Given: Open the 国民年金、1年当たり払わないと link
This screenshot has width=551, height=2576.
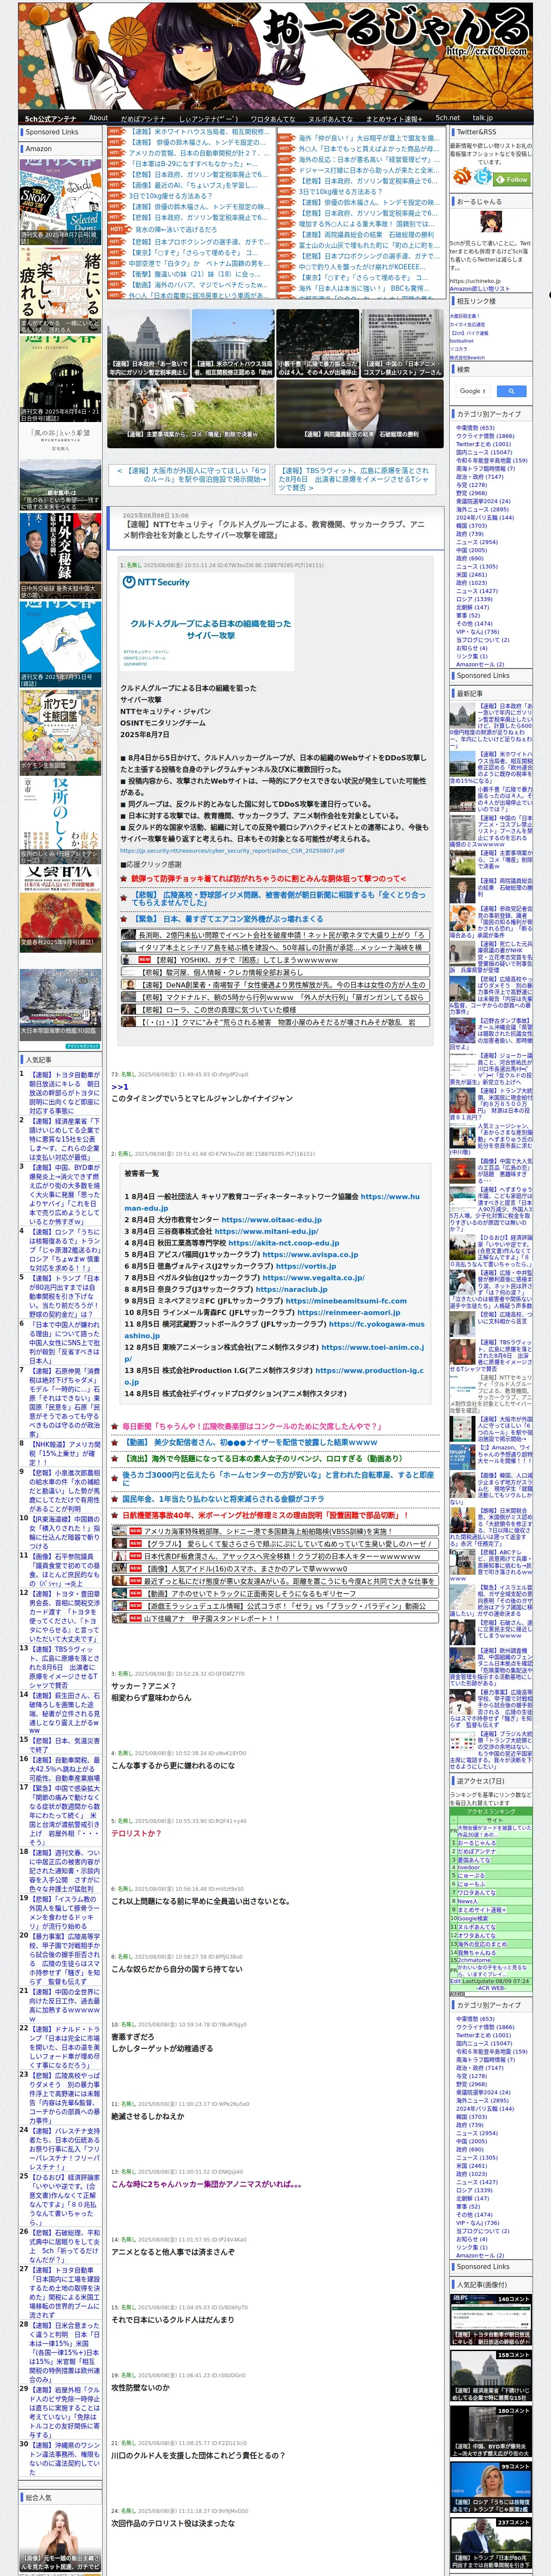Looking at the screenshot, I should [x=223, y=1499].
